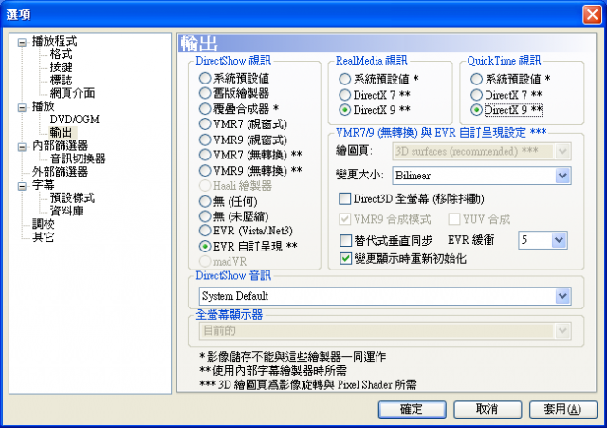
Task: Open the 格式 settings page
Action: (61, 54)
